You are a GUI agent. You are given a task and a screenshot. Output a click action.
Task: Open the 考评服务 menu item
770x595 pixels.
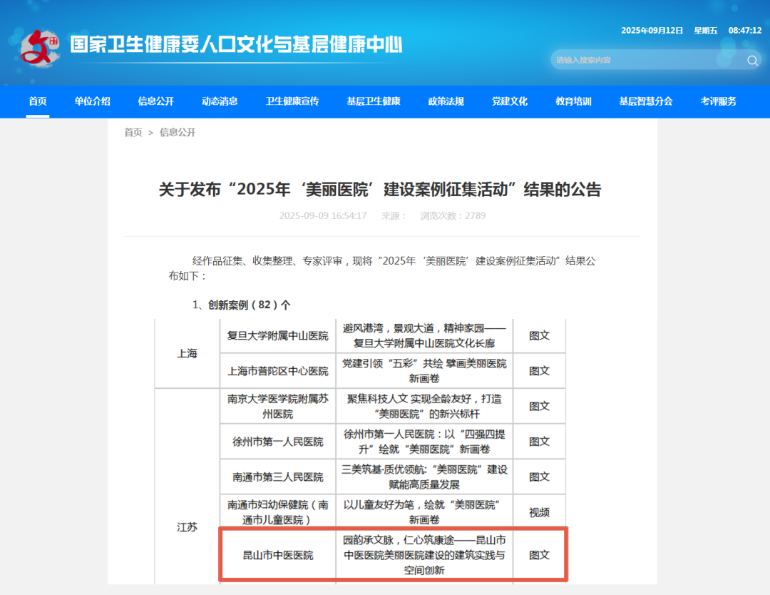tap(719, 101)
